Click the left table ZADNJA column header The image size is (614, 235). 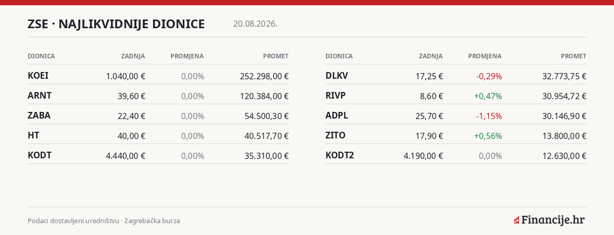pyautogui.click(x=133, y=56)
